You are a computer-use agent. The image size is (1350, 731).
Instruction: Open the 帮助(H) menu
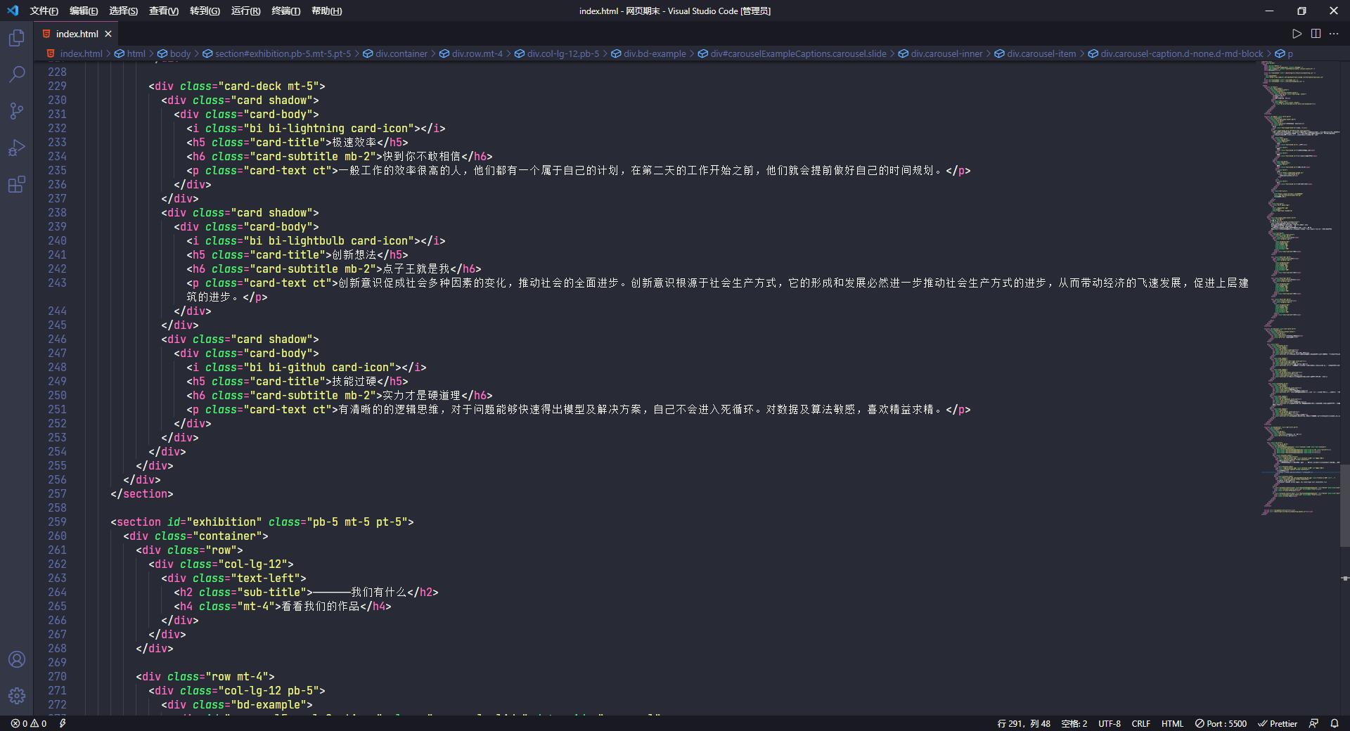click(x=326, y=11)
